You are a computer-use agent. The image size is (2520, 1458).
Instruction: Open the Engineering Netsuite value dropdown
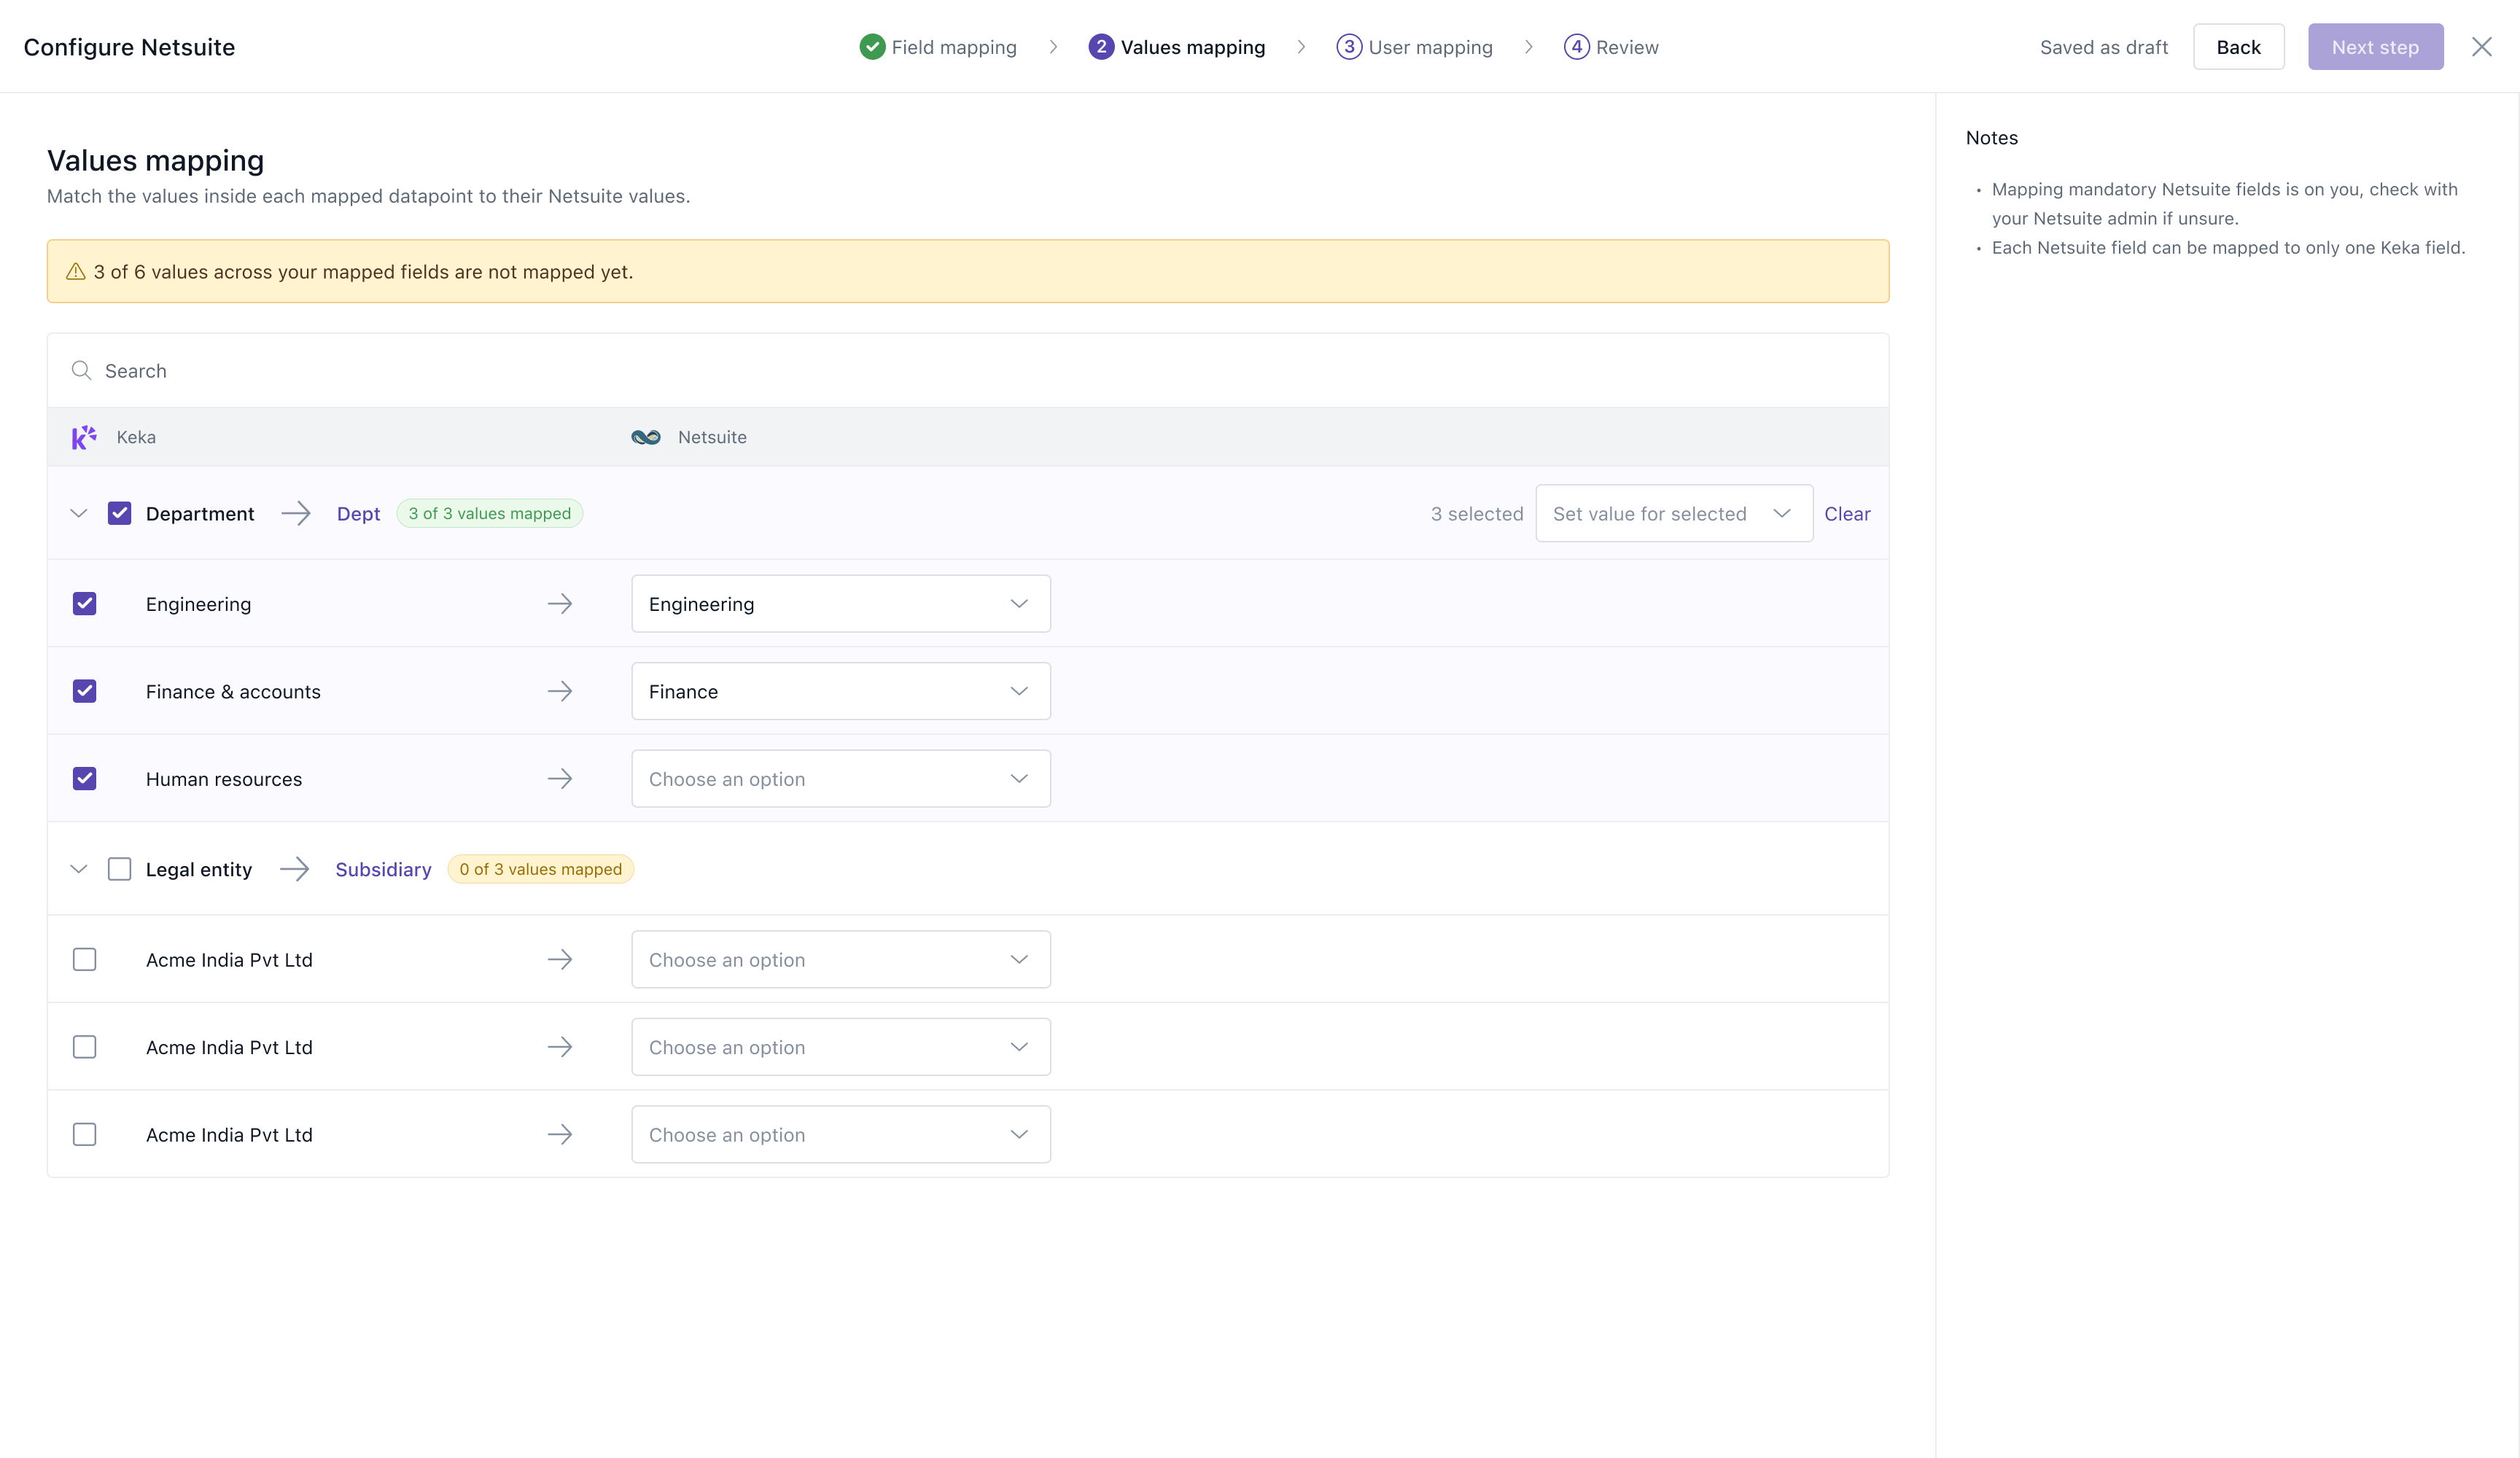pos(841,603)
